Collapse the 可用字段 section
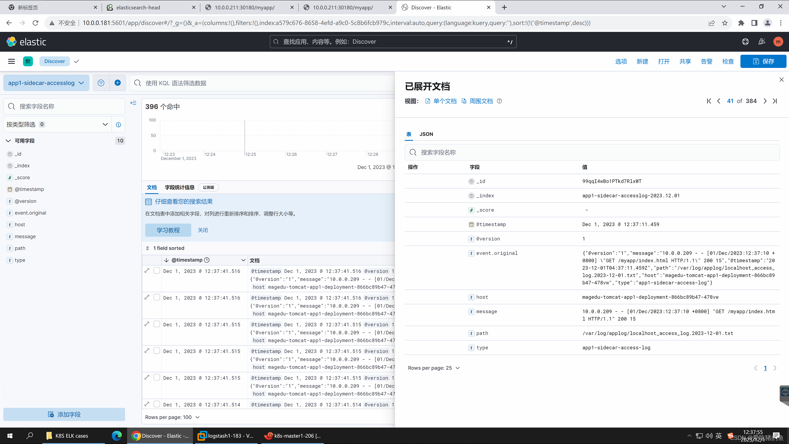The height and width of the screenshot is (444, 789). tap(8, 141)
